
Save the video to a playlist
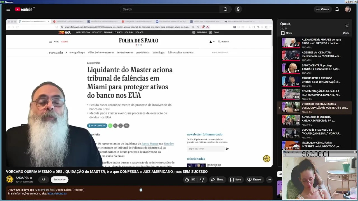click(235, 180)
